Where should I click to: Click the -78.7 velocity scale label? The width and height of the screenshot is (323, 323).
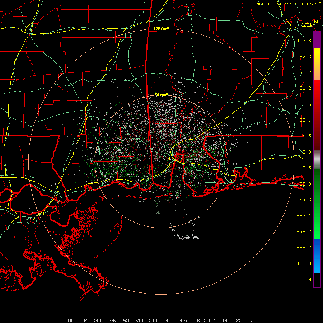coord(304,232)
